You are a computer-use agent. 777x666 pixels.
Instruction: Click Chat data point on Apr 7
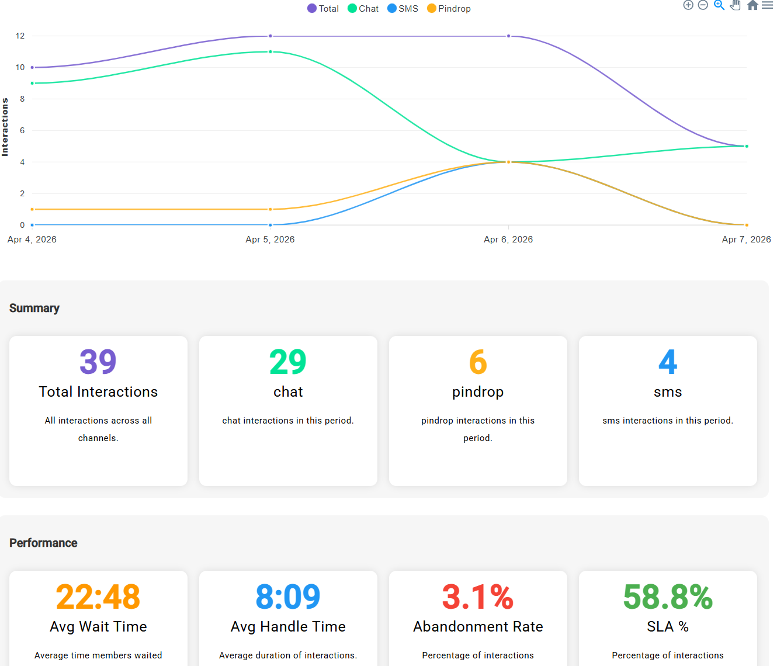point(747,146)
